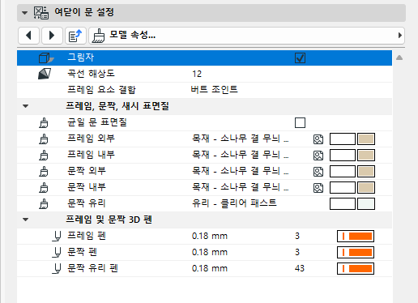Open orange pen color picker for 문짝 펜
Image resolution: width=418 pixels, height=303 pixels.
pyautogui.click(x=356, y=253)
